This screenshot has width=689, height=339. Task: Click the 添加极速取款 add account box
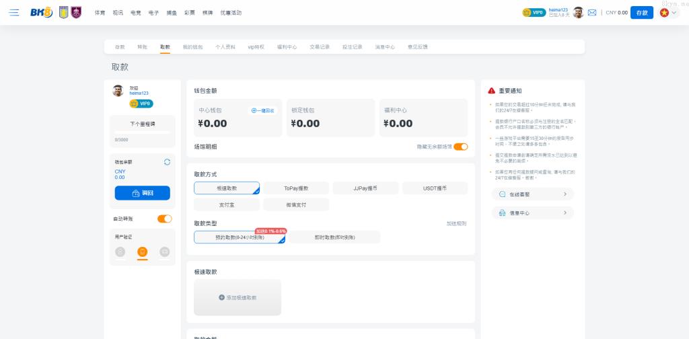pos(238,297)
